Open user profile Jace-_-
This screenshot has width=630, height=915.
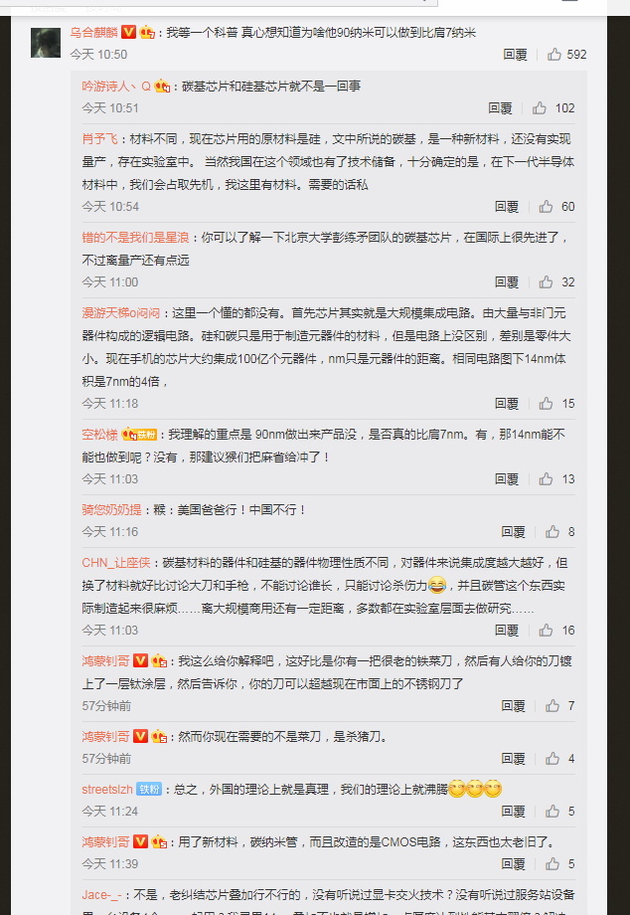coord(102,894)
